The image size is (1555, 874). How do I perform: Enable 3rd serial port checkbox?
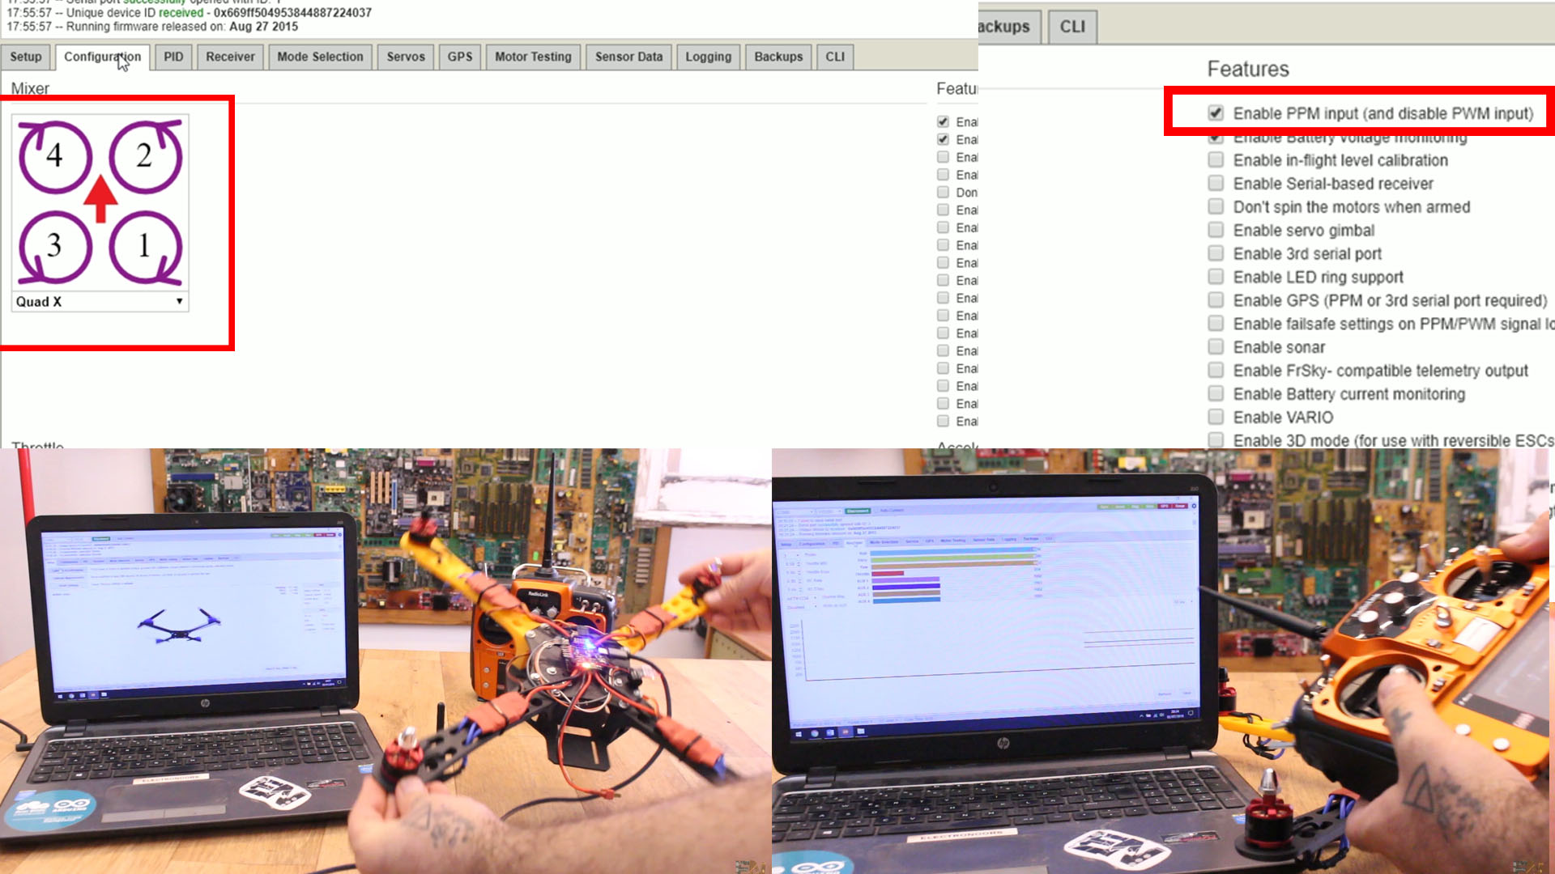tap(1216, 254)
